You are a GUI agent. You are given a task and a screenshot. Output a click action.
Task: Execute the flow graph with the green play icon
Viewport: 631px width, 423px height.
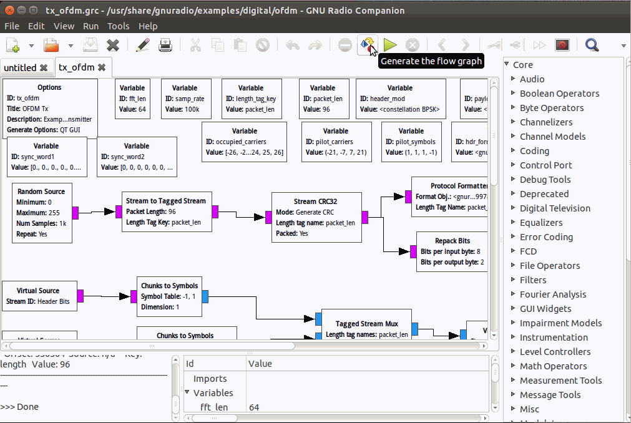pyautogui.click(x=390, y=45)
